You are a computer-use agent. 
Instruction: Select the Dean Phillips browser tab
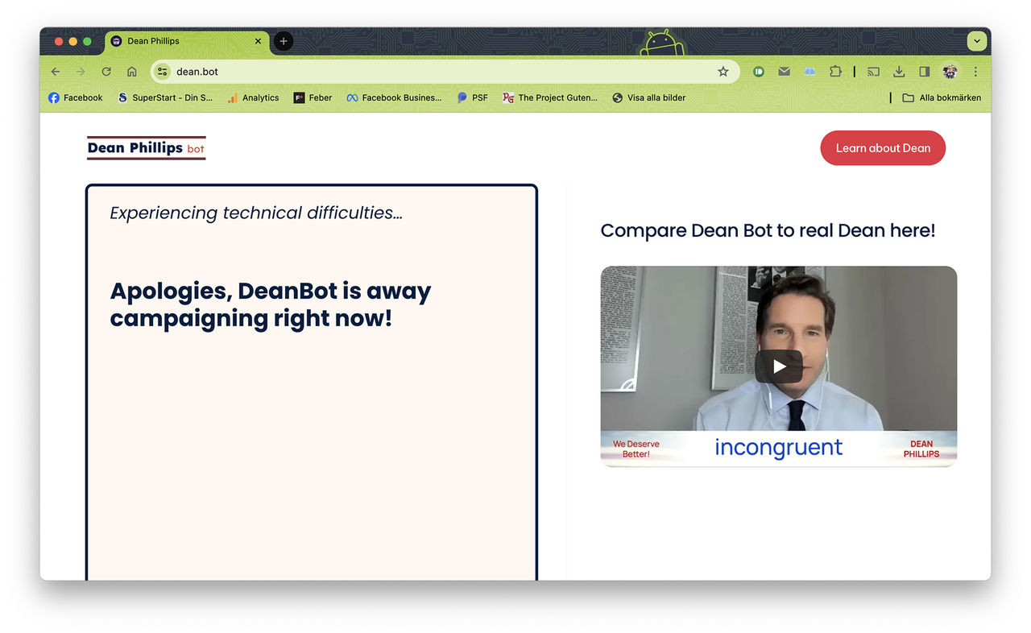185,41
